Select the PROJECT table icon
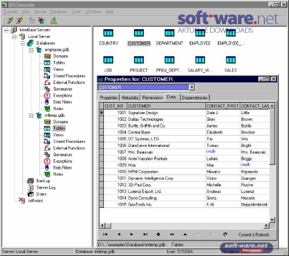 click(x=139, y=60)
